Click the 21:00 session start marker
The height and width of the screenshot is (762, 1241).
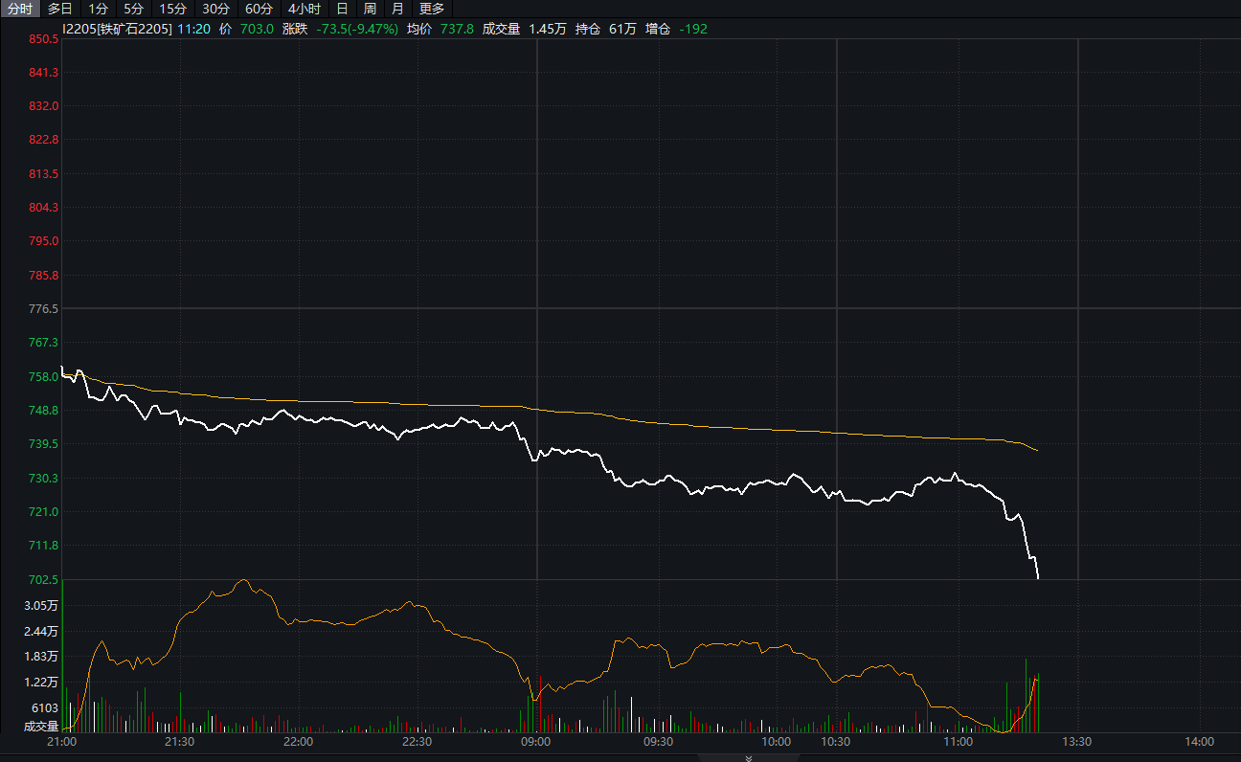(x=62, y=742)
